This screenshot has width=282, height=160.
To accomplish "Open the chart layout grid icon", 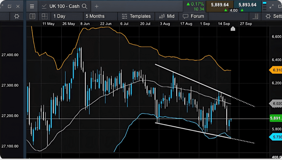I will pos(45,16).
